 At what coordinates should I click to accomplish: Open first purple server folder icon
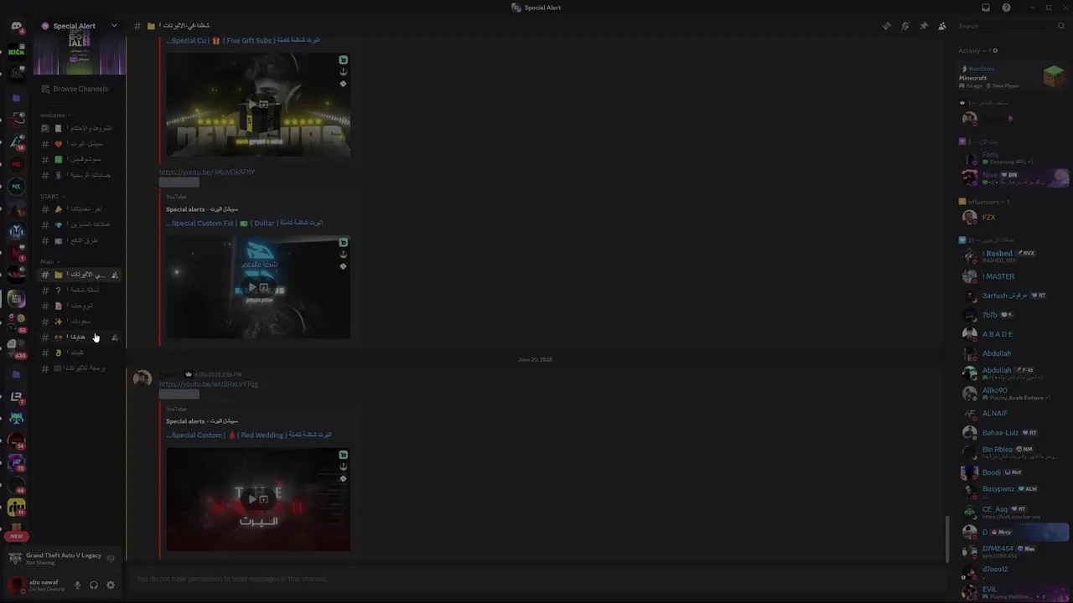coord(16,98)
